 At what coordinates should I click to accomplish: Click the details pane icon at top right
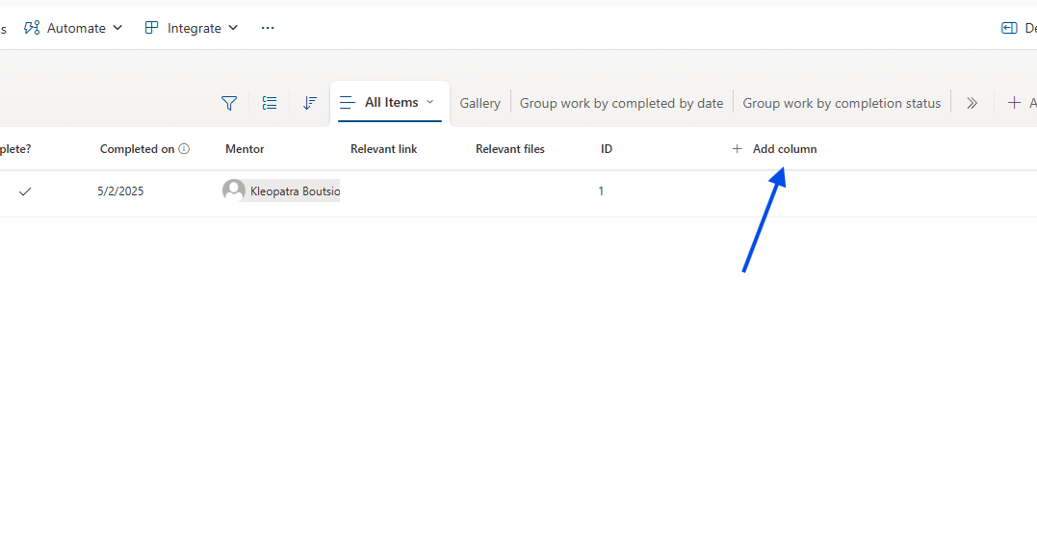click(x=1009, y=28)
